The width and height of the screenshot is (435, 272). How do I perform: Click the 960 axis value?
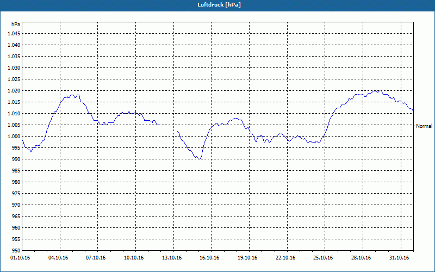click(16, 228)
